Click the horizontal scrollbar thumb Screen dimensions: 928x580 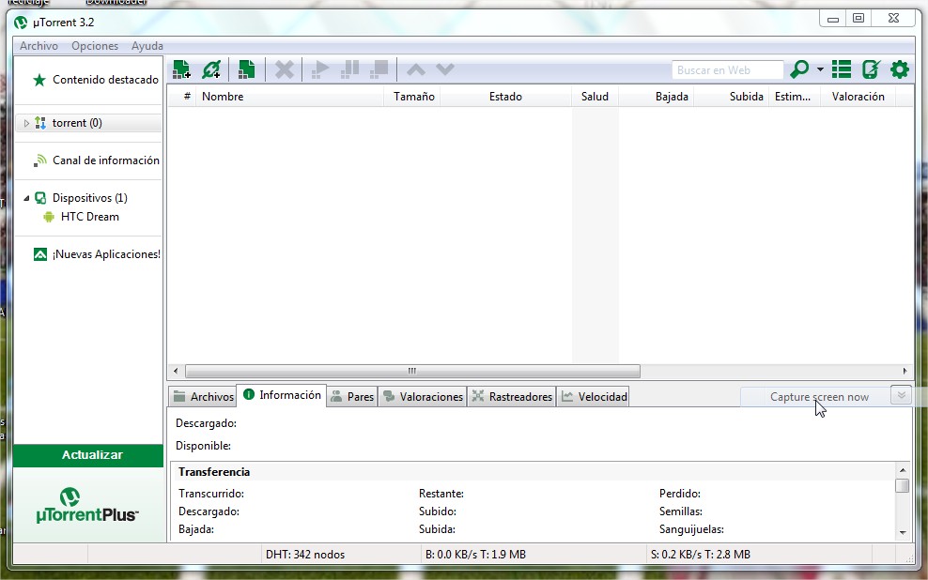point(412,372)
